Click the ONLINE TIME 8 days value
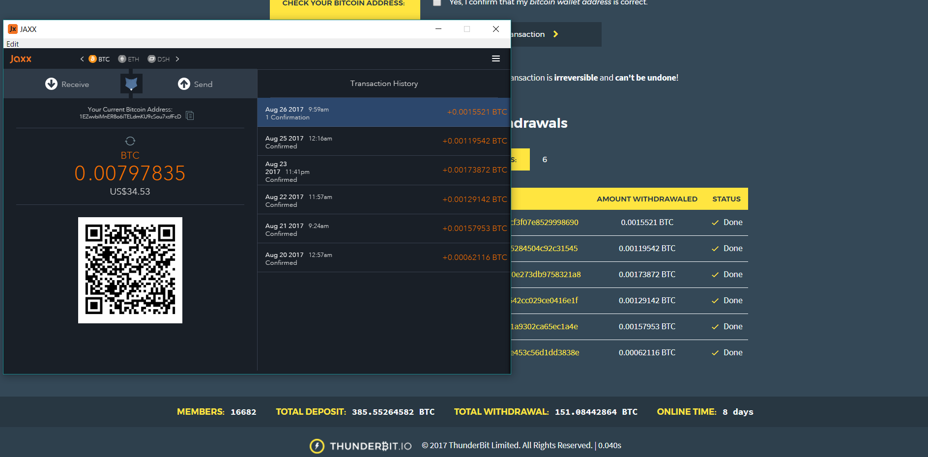 (738, 412)
